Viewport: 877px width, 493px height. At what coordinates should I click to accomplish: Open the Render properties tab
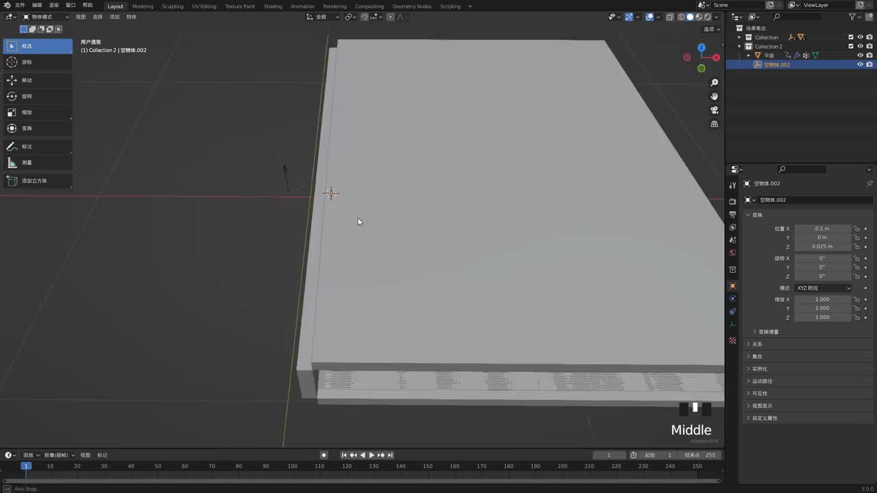[x=732, y=201]
